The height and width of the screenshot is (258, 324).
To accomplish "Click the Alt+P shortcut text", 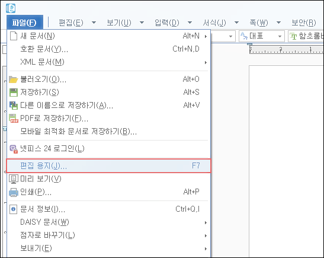I will click(x=191, y=192).
